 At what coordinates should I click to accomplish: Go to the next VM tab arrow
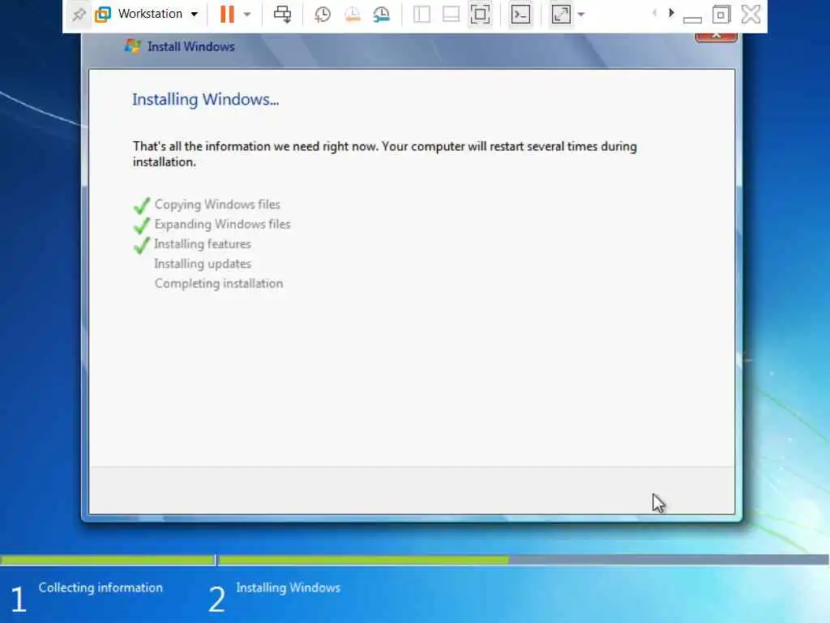671,13
